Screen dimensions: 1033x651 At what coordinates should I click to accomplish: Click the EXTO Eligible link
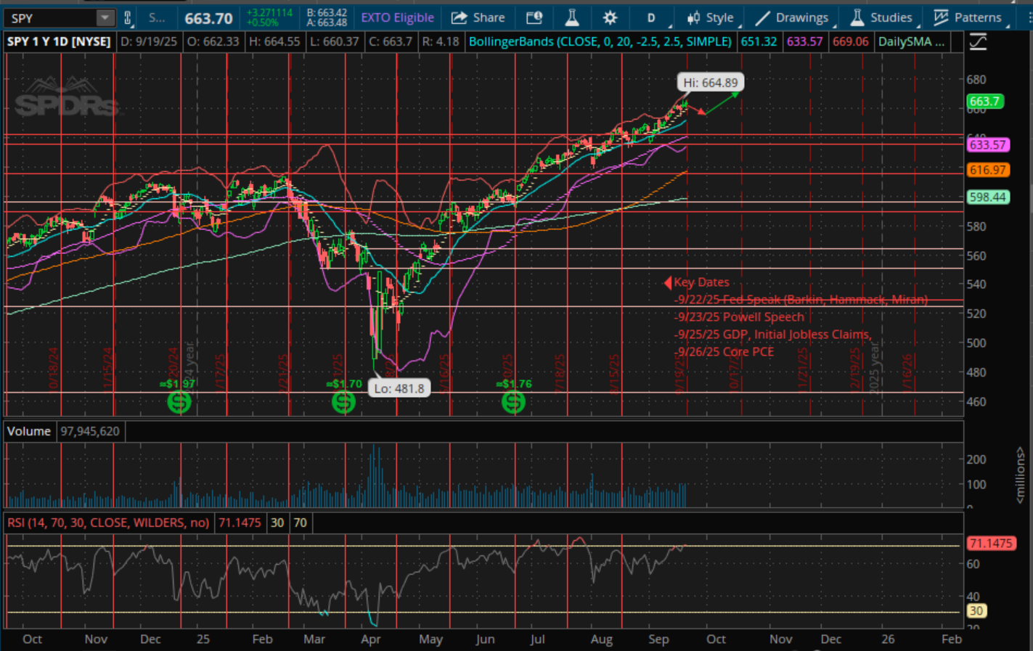pyautogui.click(x=396, y=17)
